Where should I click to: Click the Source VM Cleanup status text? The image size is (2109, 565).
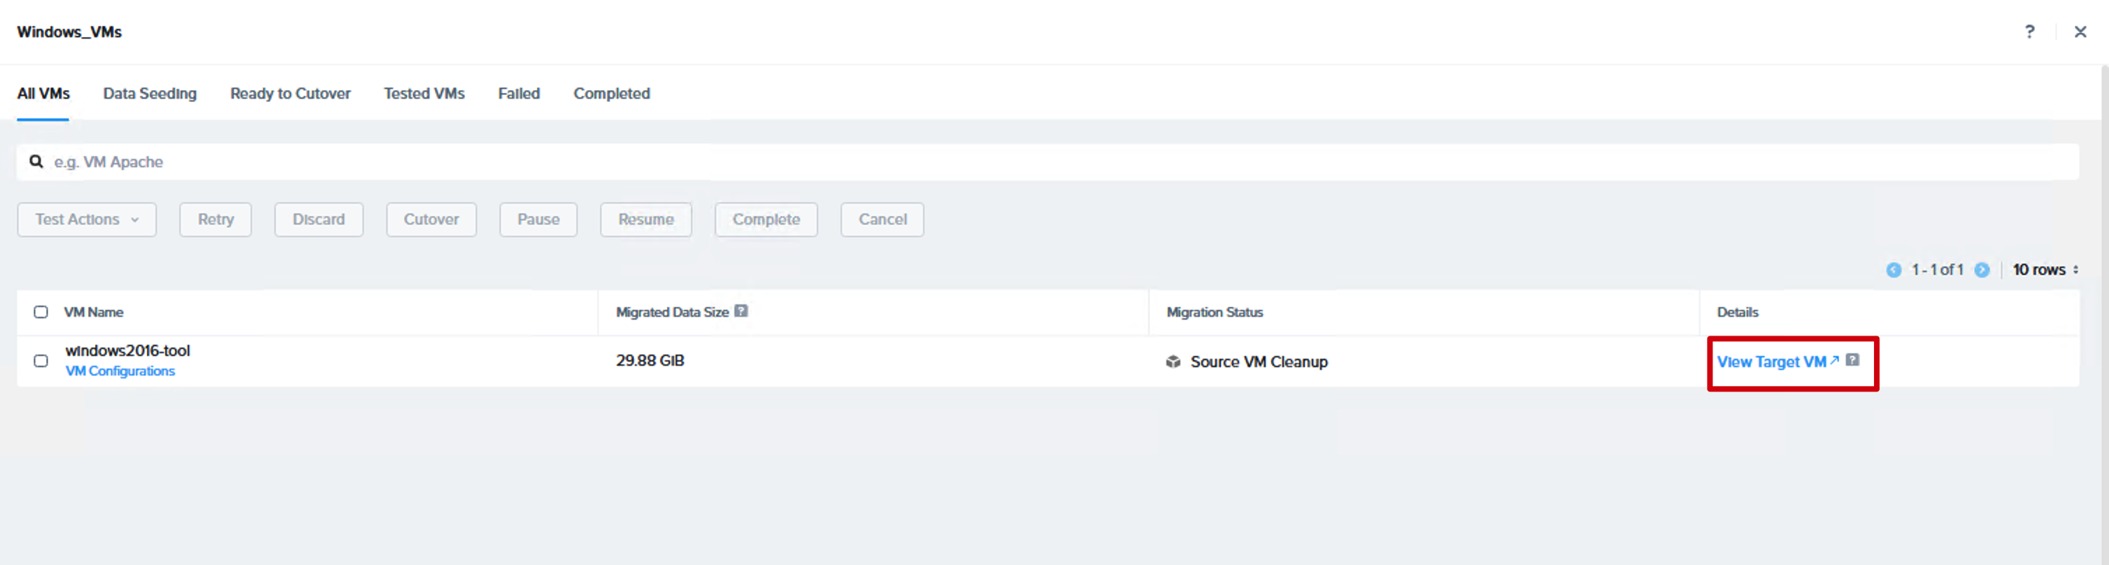pos(1259,362)
